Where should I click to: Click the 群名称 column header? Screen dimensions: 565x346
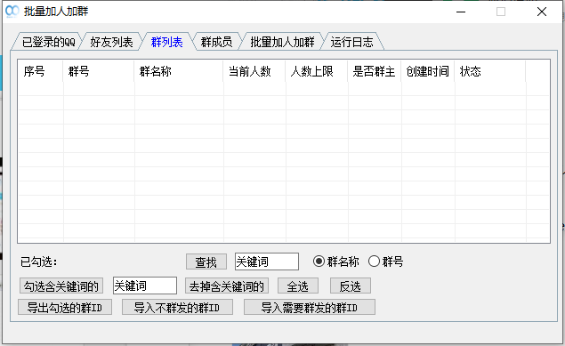[179, 71]
